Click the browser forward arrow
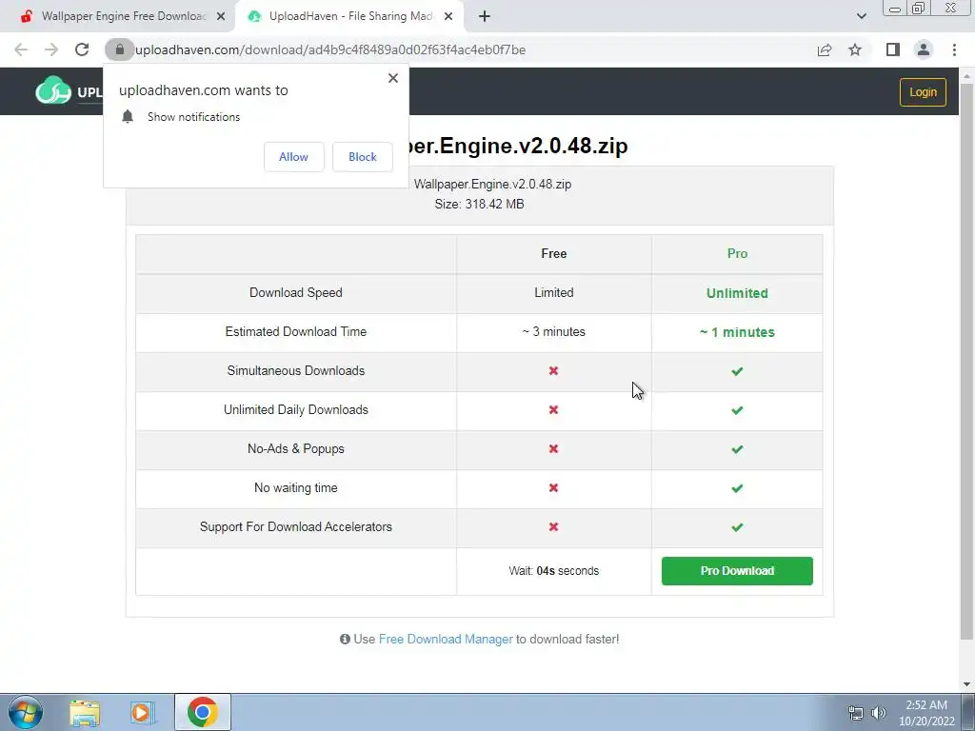975x731 pixels. tap(51, 49)
